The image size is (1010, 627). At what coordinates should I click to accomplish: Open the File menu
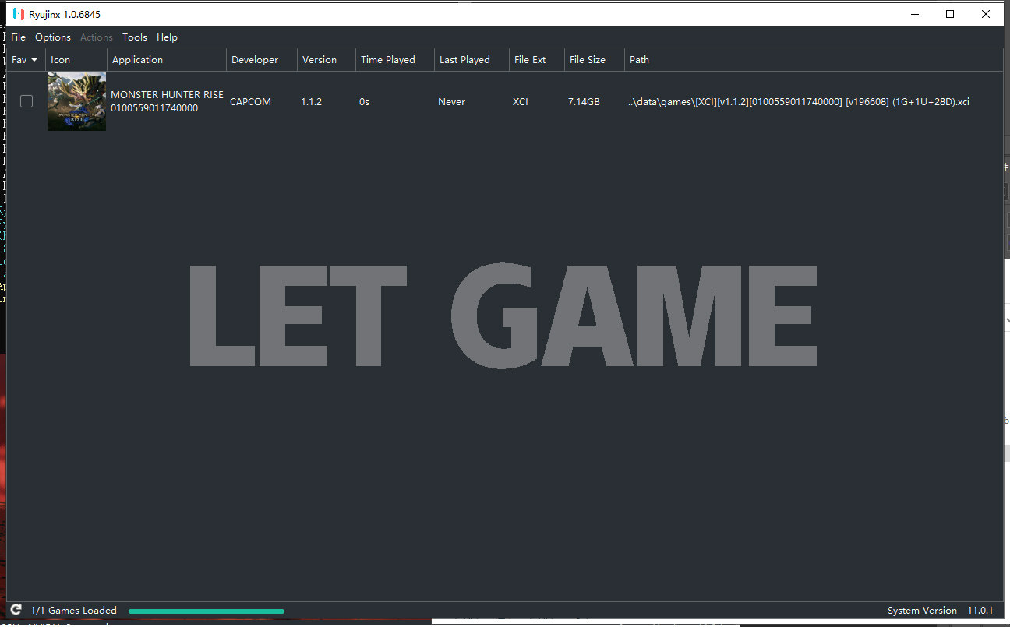(18, 37)
